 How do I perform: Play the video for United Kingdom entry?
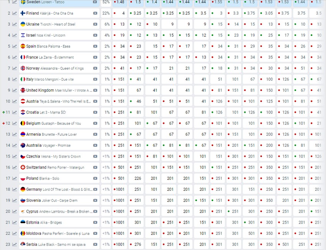coord(95,90)
